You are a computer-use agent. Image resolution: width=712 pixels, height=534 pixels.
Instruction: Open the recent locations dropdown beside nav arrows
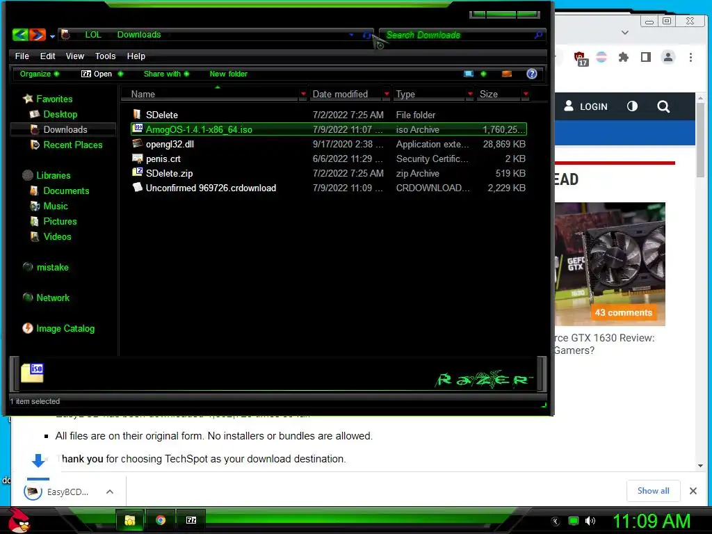pyautogui.click(x=53, y=36)
